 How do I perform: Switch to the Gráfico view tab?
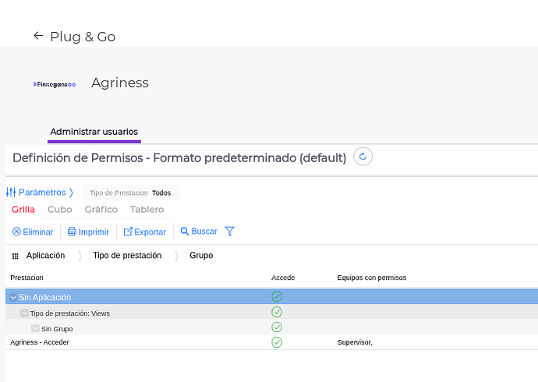click(x=101, y=209)
